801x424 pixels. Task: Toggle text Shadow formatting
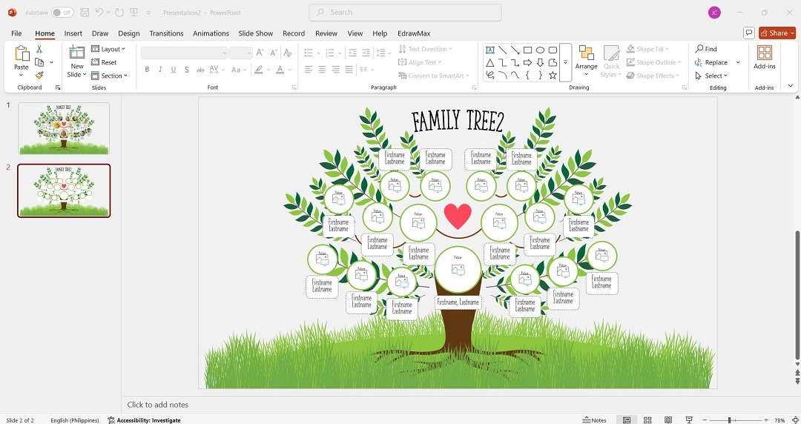pyautogui.click(x=187, y=70)
